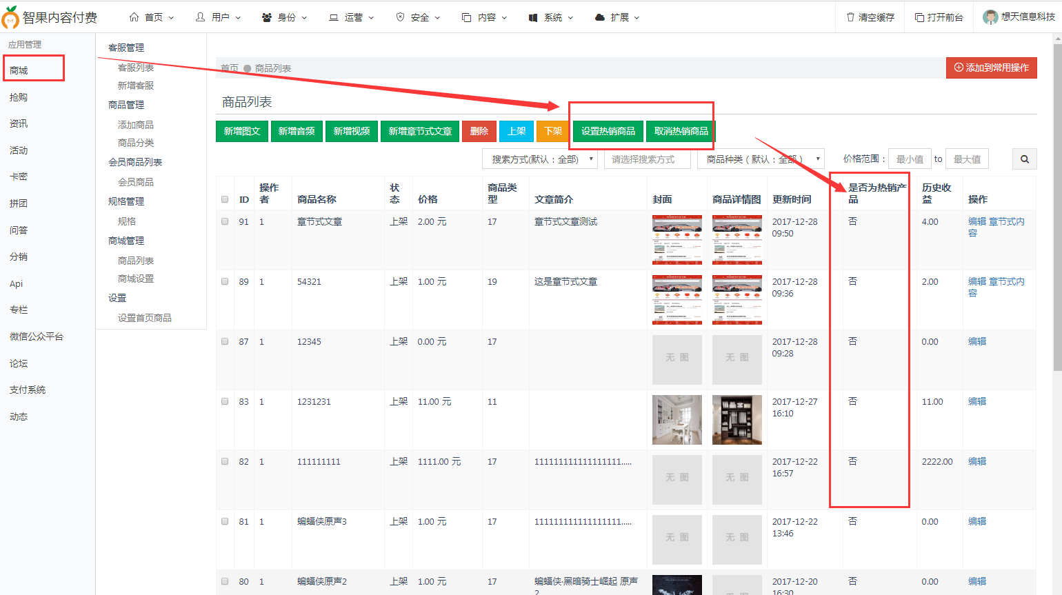The image size is (1062, 595).
Task: Click the 首页 breadcrumb link
Action: pyautogui.click(x=230, y=68)
